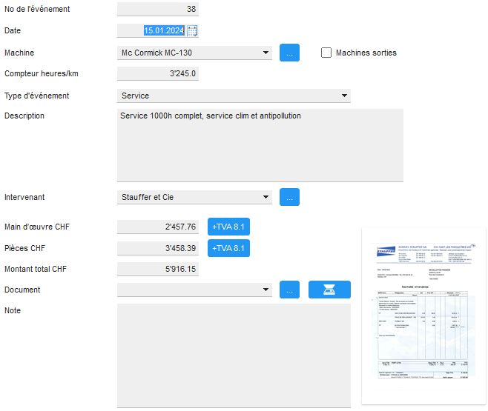488x411 pixels.
Task: Edit the Description text area
Action: click(260, 144)
